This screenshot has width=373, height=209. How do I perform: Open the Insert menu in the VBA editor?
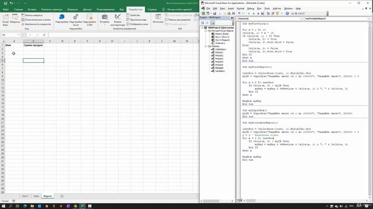(x=231, y=9)
